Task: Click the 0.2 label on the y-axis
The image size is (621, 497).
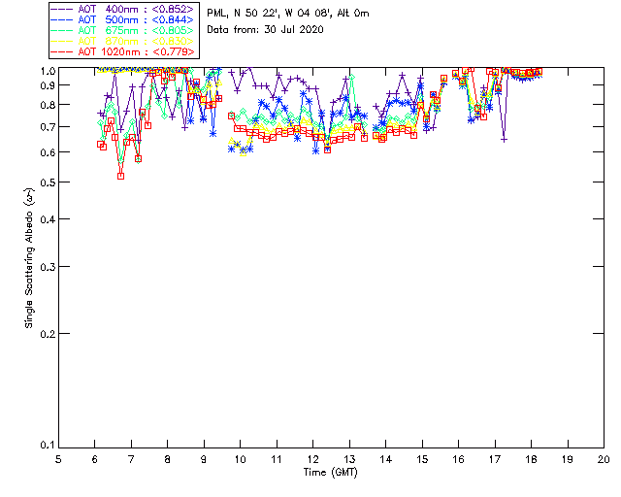Action: click(47, 334)
